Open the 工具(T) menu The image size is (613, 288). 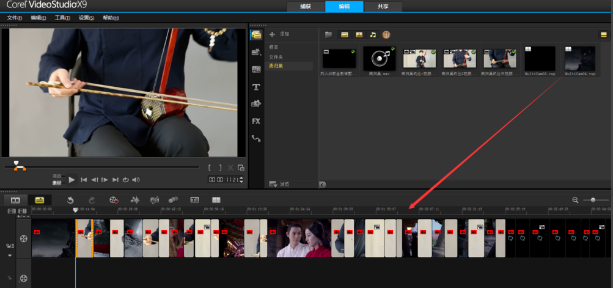click(x=62, y=18)
